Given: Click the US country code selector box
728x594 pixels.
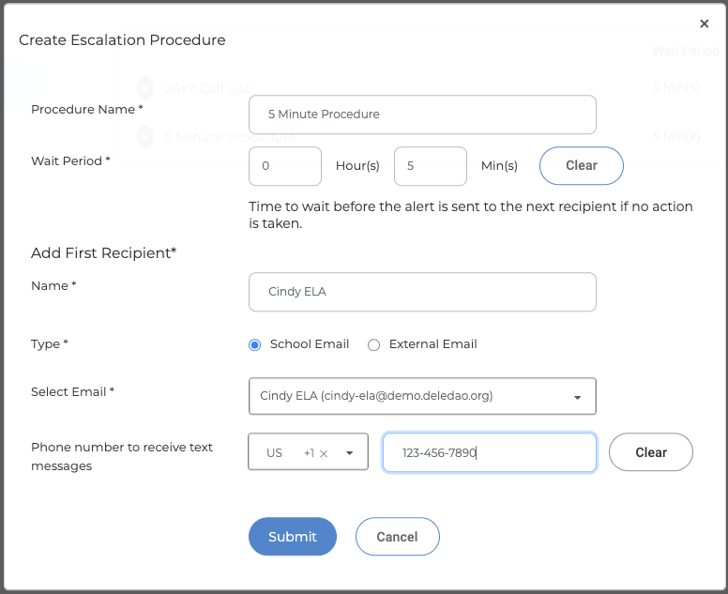Looking at the screenshot, I should [x=309, y=452].
